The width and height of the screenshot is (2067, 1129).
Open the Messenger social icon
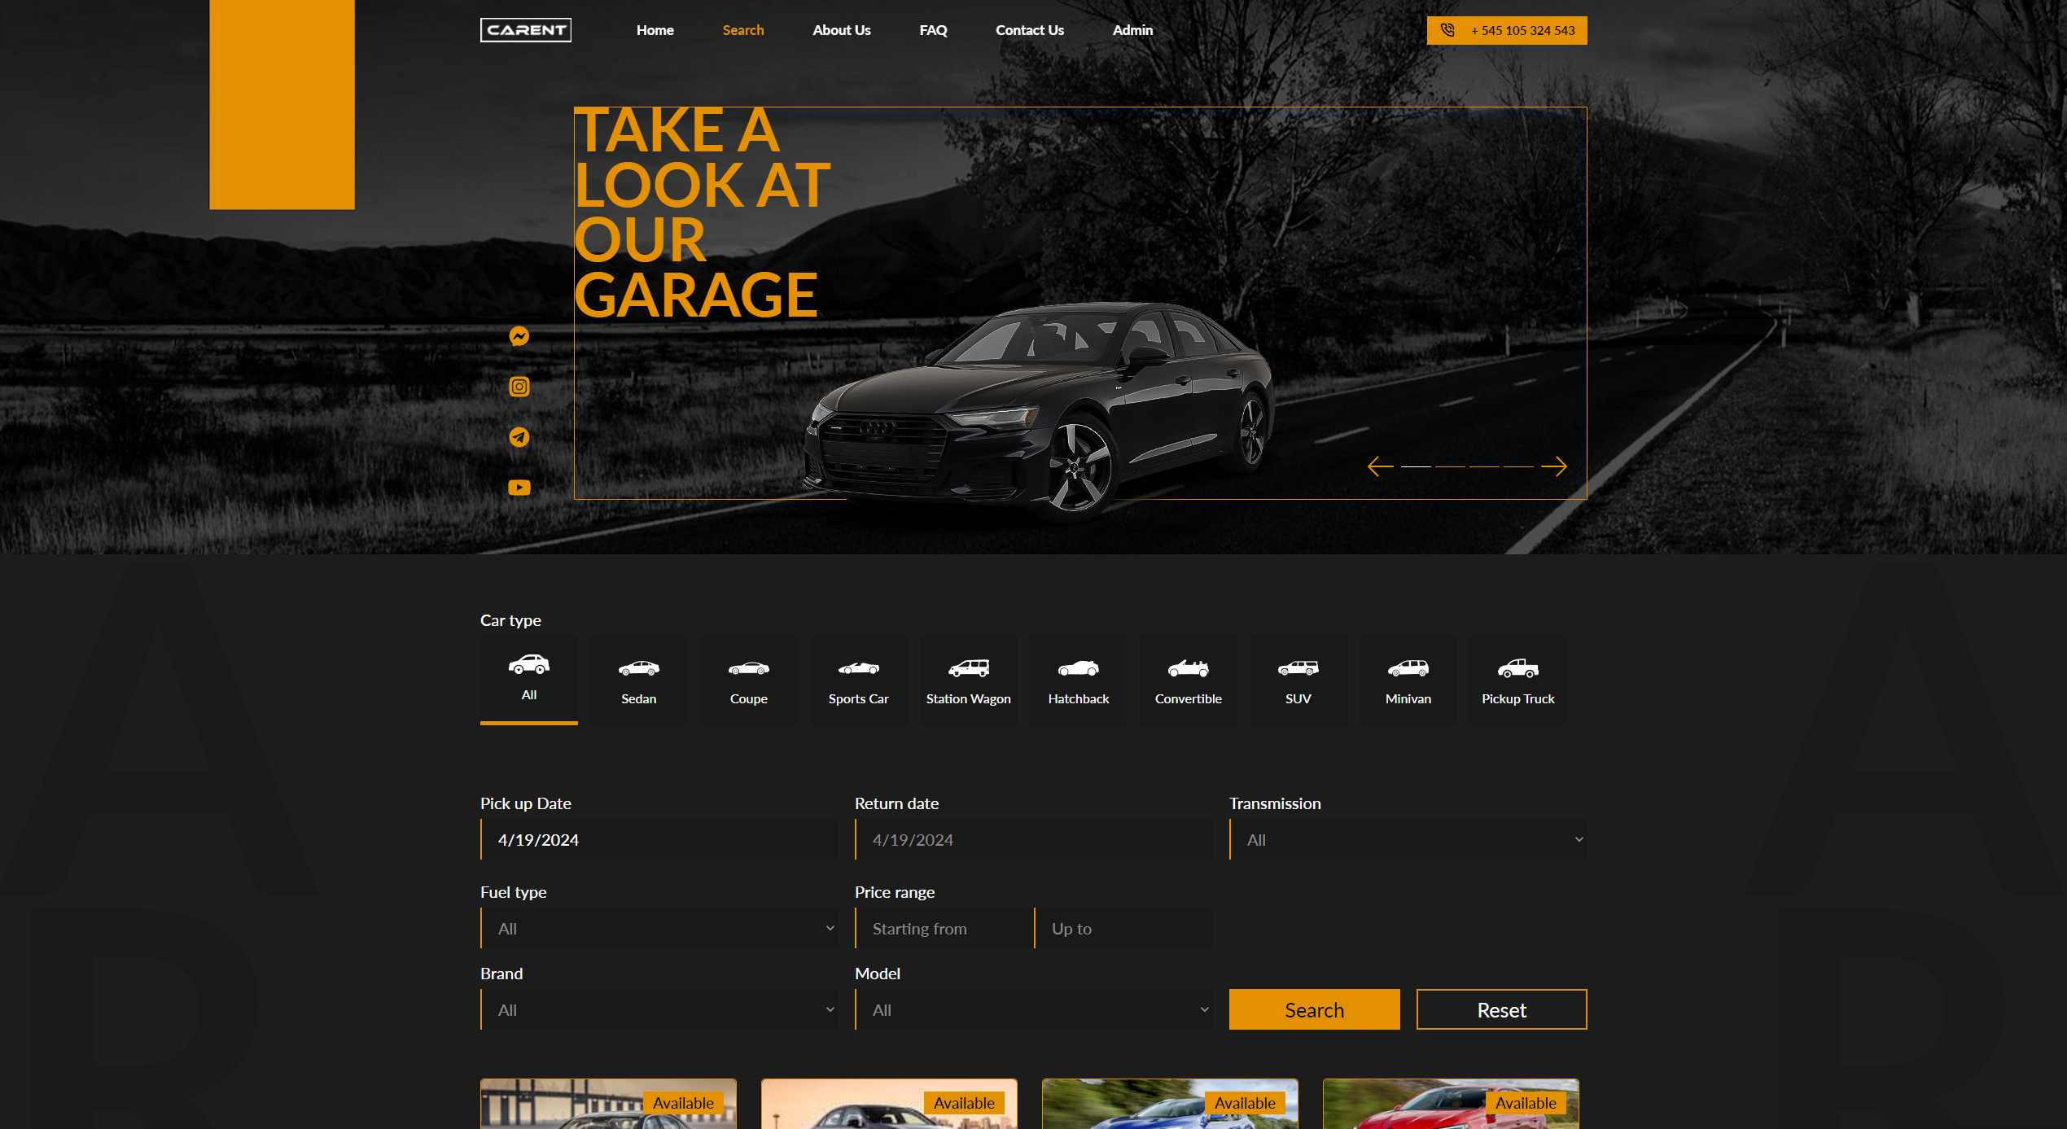point(519,336)
